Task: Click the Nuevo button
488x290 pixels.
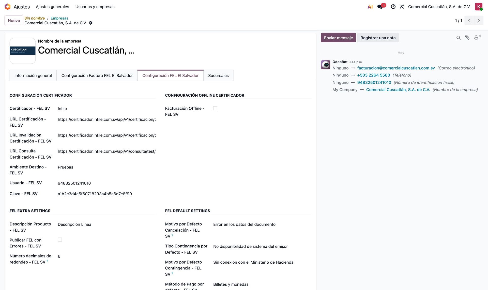Action: click(14, 21)
